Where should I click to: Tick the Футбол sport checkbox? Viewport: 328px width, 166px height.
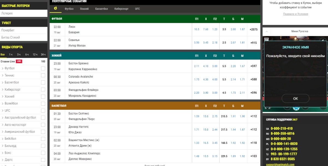43,68
